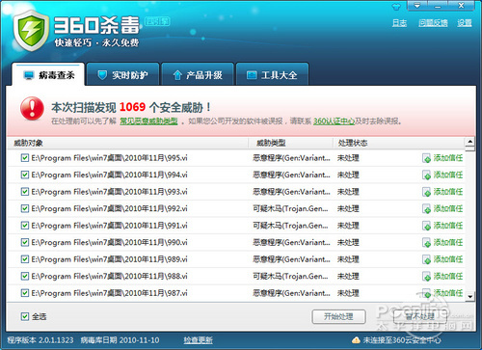The width and height of the screenshot is (482, 350).
Task: Switch to the 工具大全 tab
Action: [x=272, y=74]
